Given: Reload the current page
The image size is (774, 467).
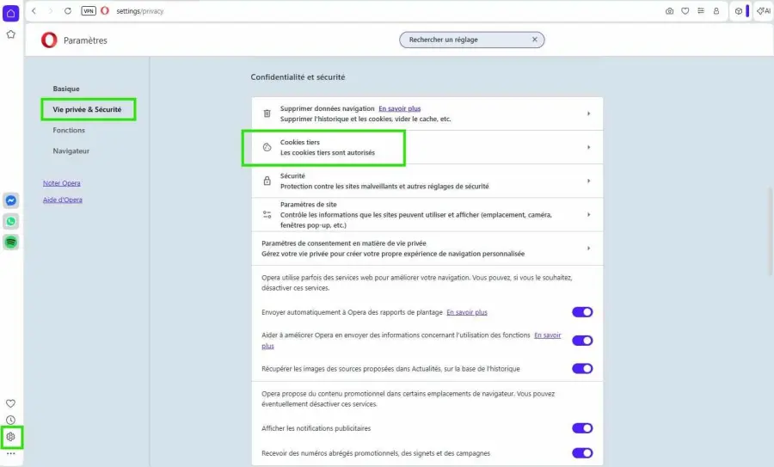Looking at the screenshot, I should [x=68, y=11].
